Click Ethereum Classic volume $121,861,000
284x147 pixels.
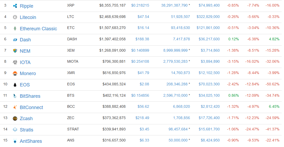coord(208,28)
